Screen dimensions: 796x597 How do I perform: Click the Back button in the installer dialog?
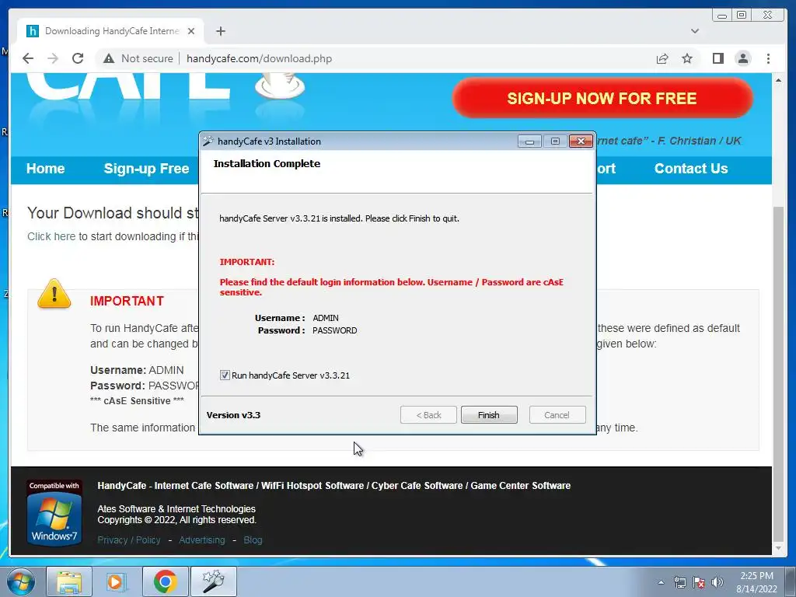pos(428,415)
